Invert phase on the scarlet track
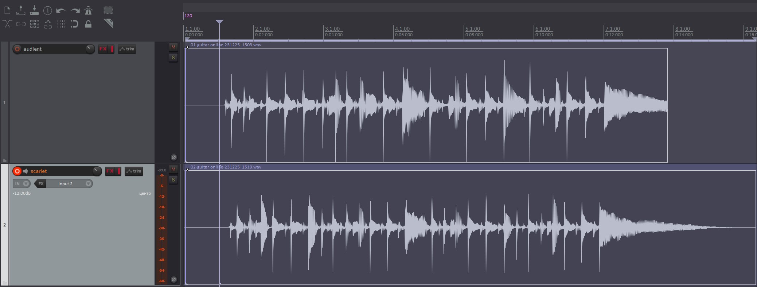757x287 pixels. (174, 279)
